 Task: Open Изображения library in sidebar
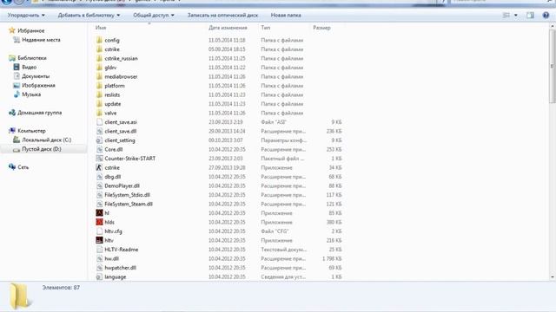coord(38,86)
